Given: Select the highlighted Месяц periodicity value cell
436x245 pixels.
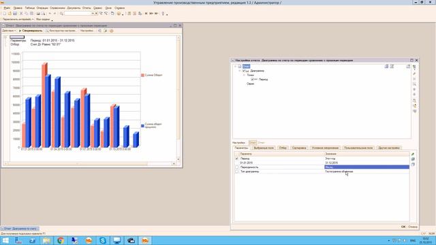Looking at the screenshot, I should (367, 167).
